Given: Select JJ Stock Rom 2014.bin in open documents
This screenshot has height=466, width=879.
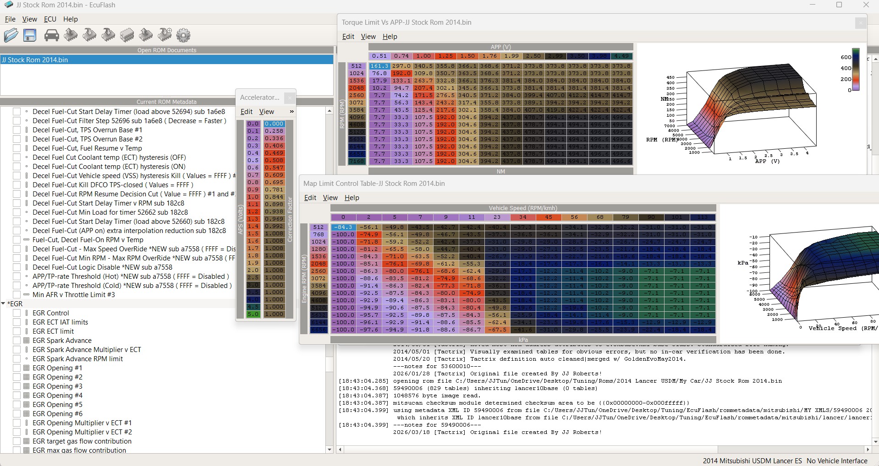Looking at the screenshot, I should coord(35,60).
